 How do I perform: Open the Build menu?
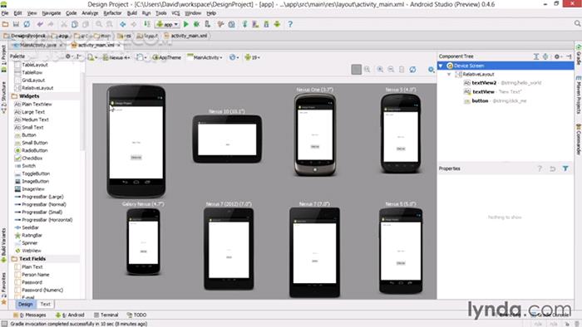(x=132, y=13)
